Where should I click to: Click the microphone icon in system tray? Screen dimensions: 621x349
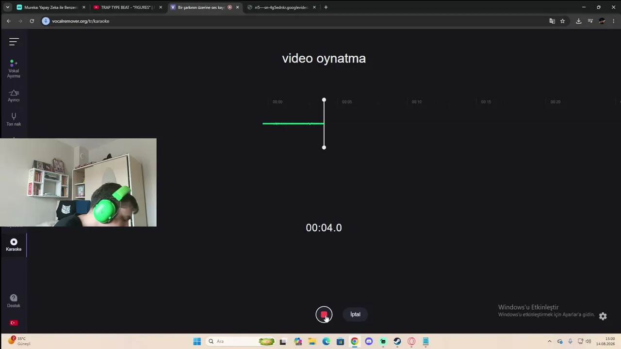coord(570,341)
